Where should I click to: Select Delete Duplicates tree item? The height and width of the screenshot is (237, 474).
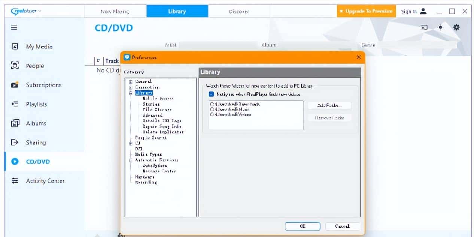tap(163, 132)
